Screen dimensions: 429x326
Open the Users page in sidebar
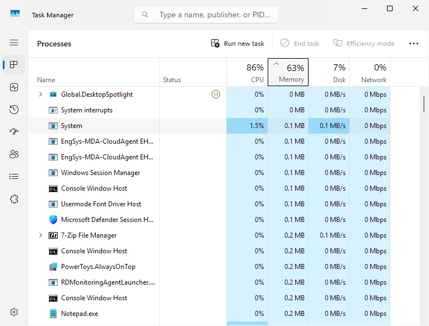point(14,154)
